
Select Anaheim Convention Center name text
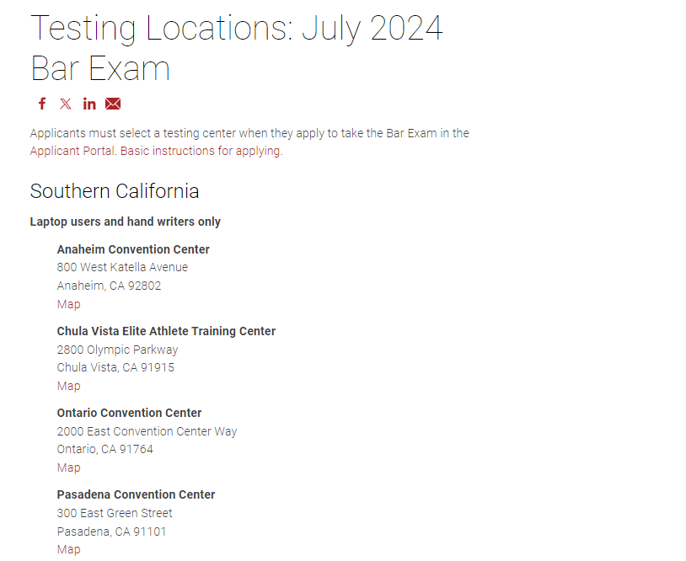pyautogui.click(x=133, y=249)
